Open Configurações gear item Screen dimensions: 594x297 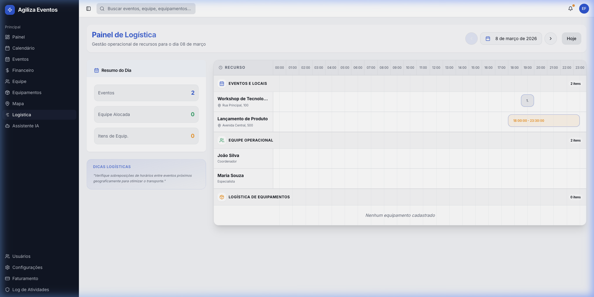[x=27, y=267]
